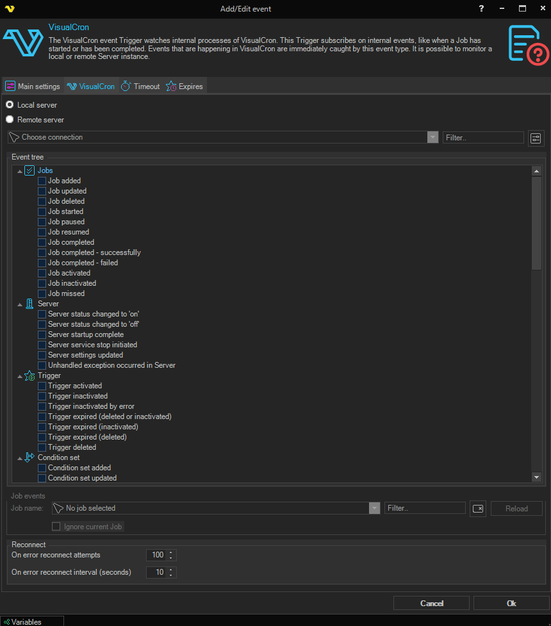Switch to the Main settings tab
Image resolution: width=551 pixels, height=626 pixels.
[x=33, y=86]
